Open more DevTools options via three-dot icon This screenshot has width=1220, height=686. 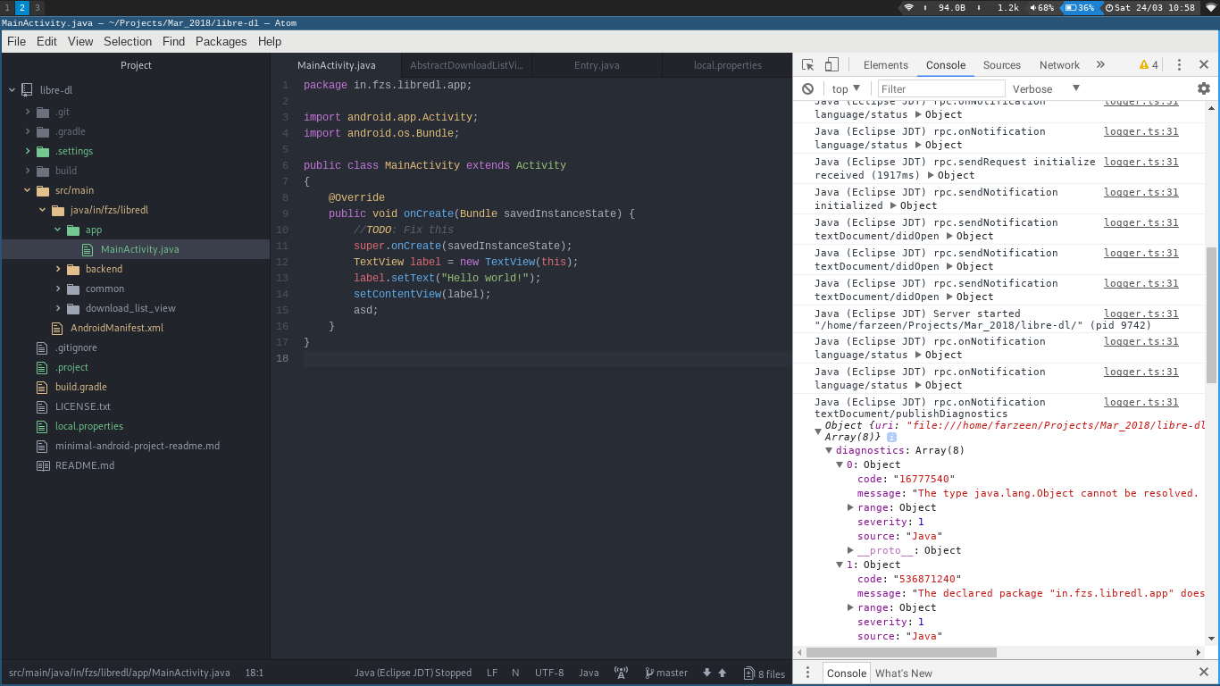tap(1178, 64)
